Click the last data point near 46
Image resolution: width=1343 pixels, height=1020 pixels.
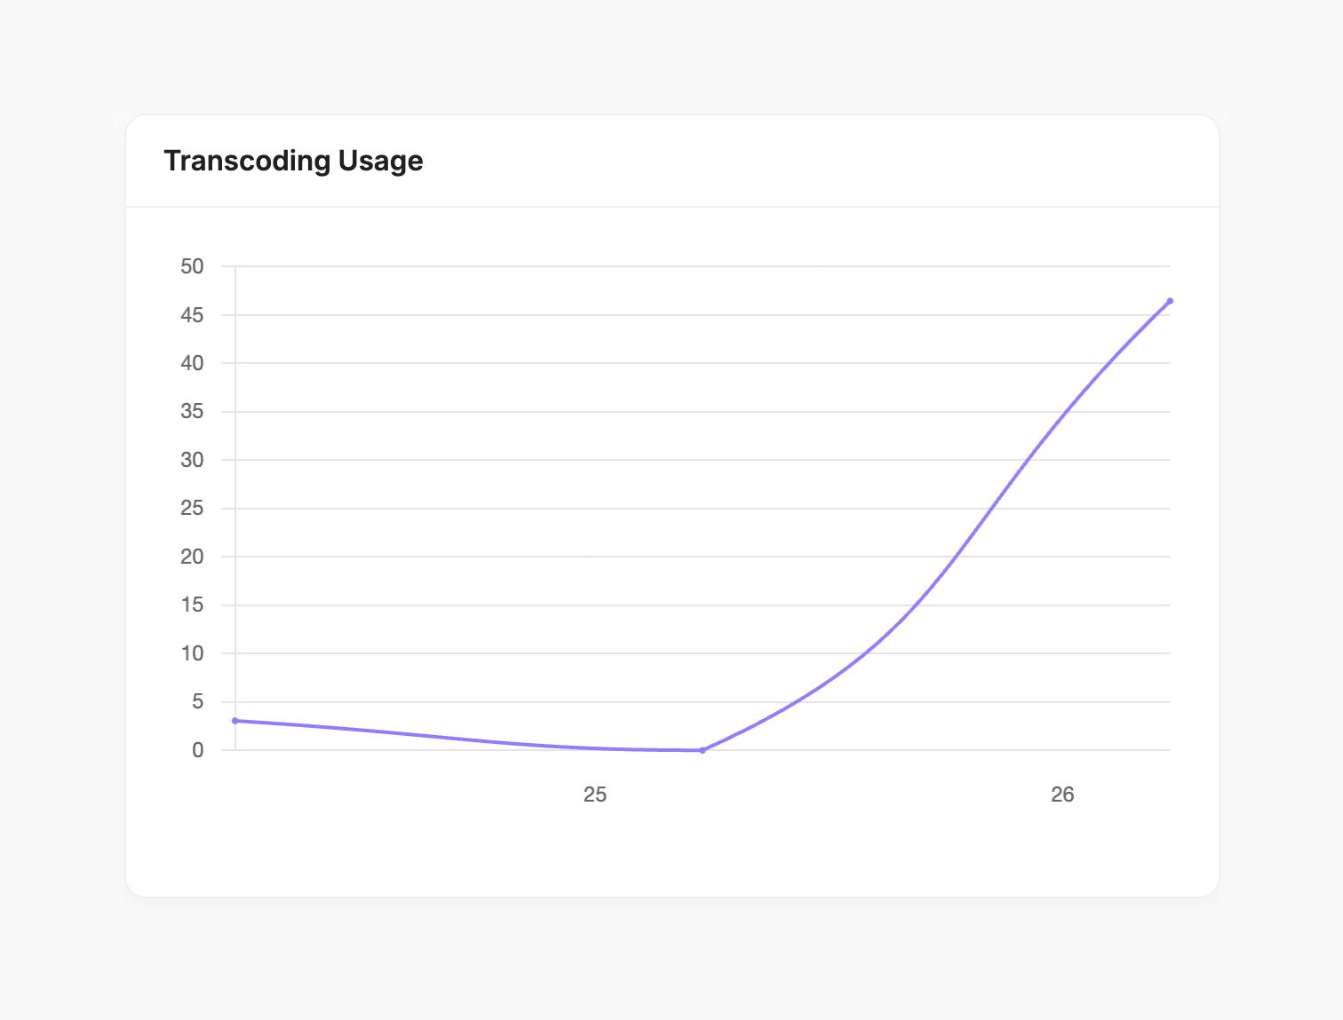click(x=1170, y=301)
